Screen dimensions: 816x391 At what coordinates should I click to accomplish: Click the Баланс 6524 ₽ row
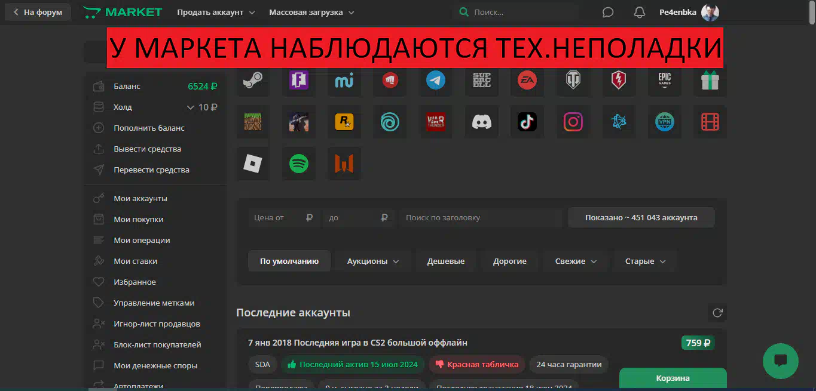pyautogui.click(x=155, y=86)
